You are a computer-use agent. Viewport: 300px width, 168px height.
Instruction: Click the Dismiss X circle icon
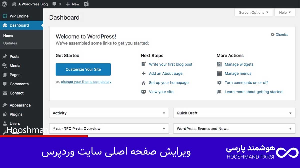[273, 35]
